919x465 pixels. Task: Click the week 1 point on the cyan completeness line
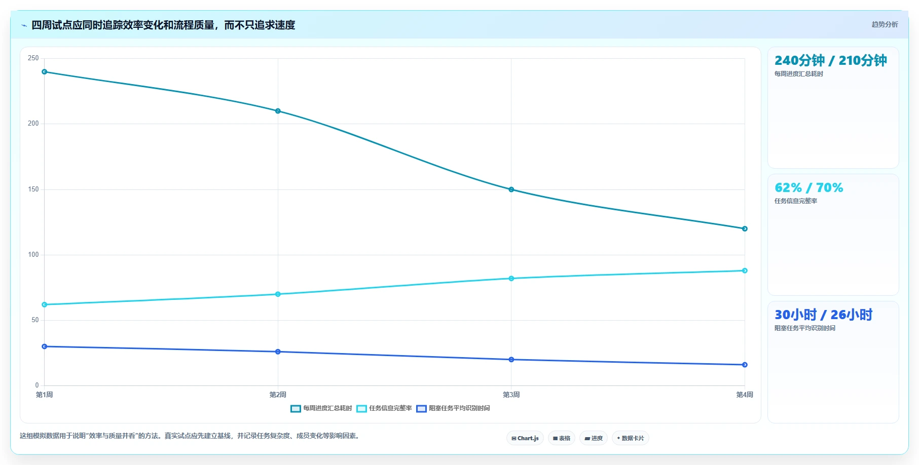(x=45, y=304)
